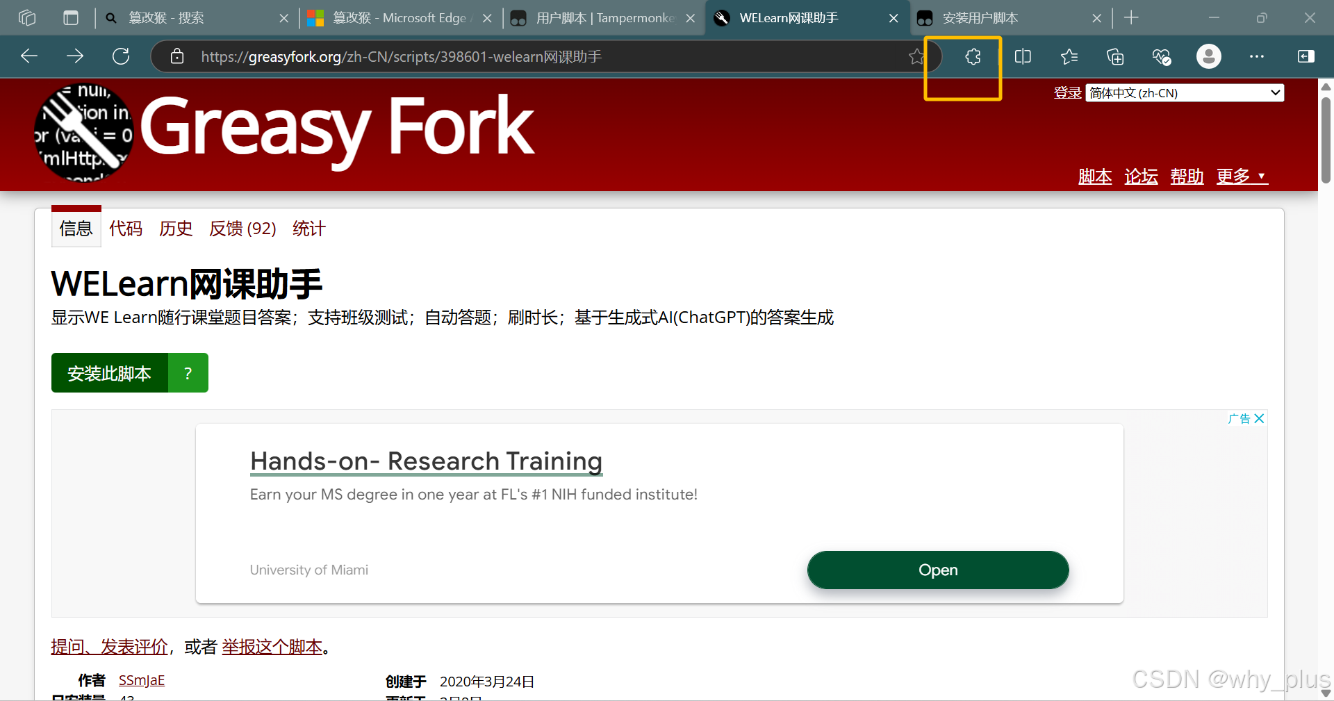View site information lock icon
This screenshot has width=1334, height=701.
[x=177, y=56]
